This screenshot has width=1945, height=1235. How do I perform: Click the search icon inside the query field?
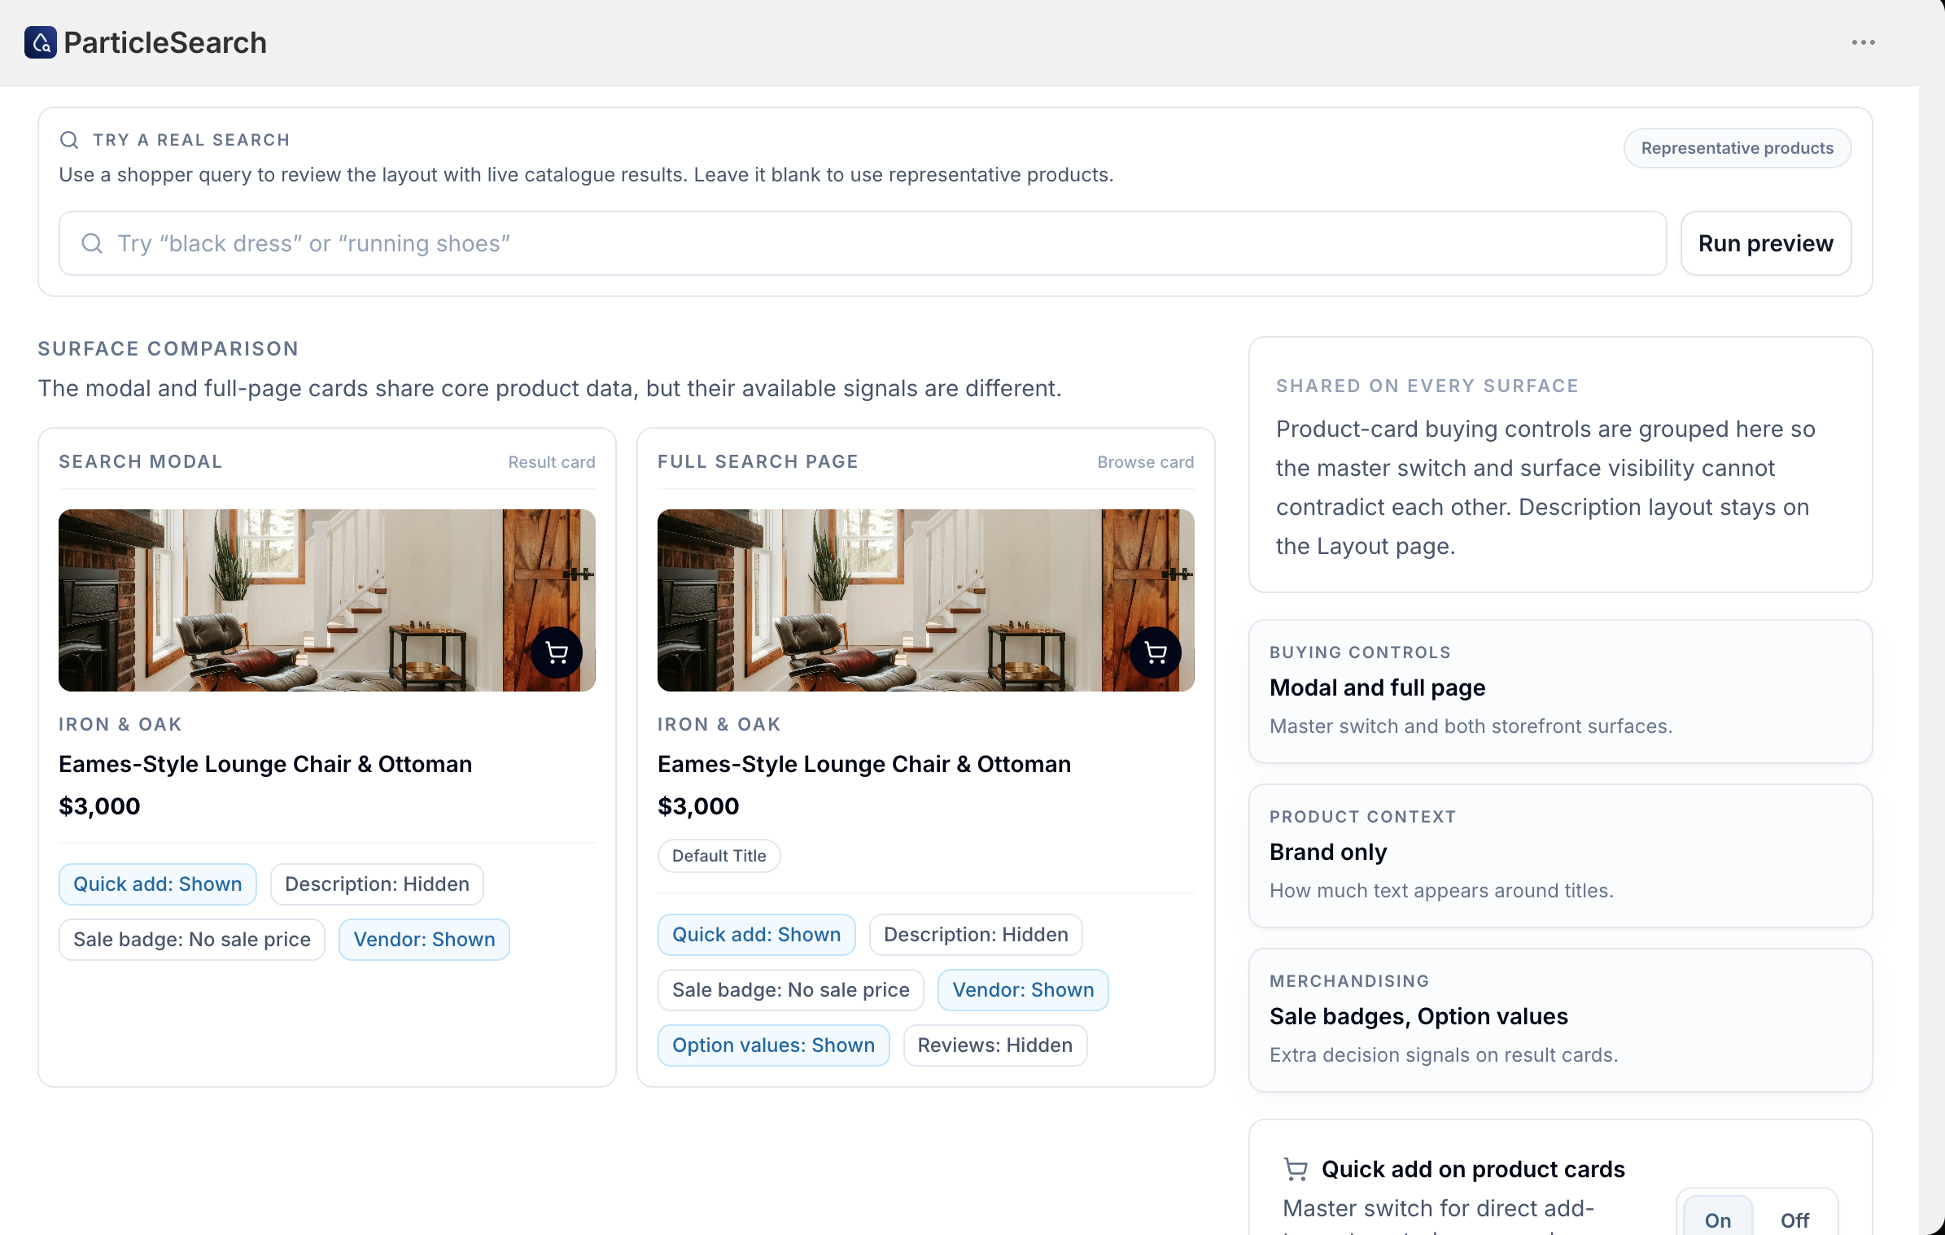(x=92, y=243)
